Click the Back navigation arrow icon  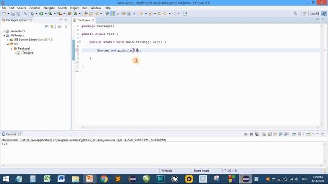click(x=165, y=14)
